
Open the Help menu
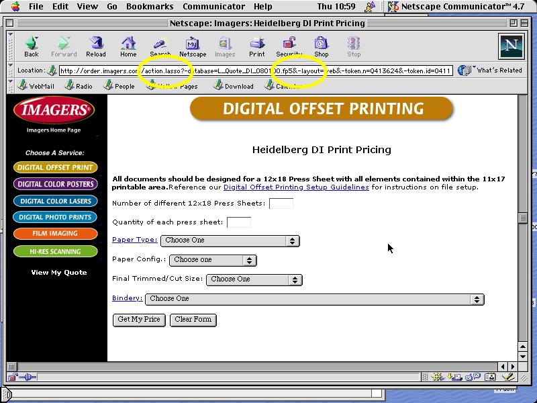click(x=263, y=6)
